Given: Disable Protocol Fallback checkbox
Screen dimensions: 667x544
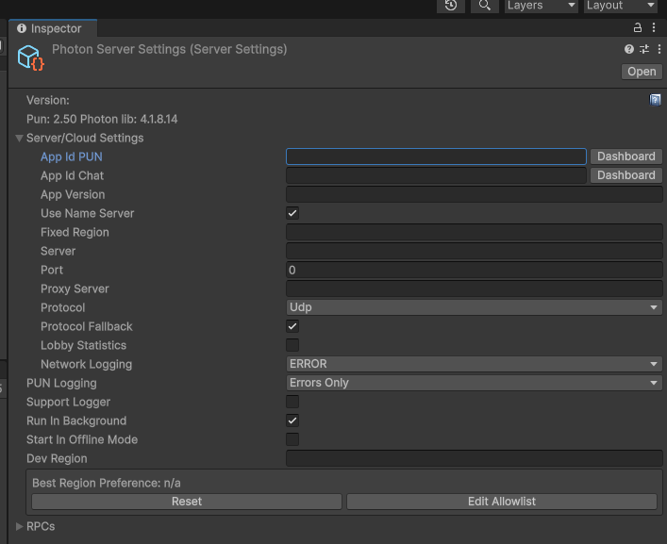Looking at the screenshot, I should tap(292, 326).
